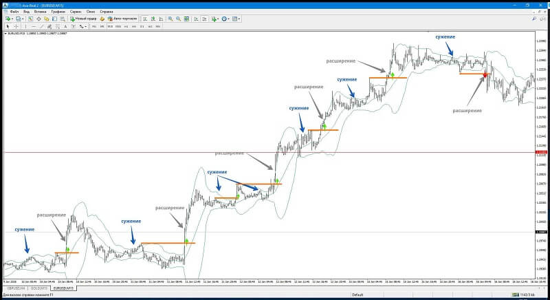Click the tile windows icon
550x300 pixels.
point(186,19)
